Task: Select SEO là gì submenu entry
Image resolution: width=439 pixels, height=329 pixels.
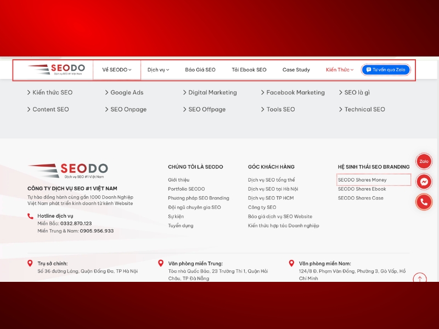Action: coord(354,92)
